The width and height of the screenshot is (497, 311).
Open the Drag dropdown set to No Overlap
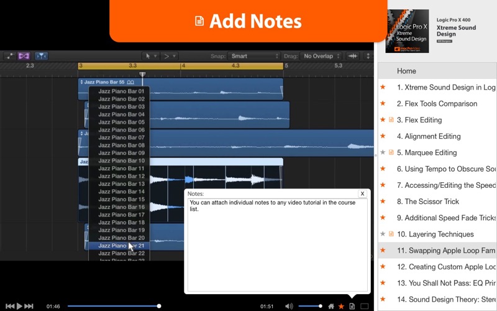pyautogui.click(x=321, y=56)
